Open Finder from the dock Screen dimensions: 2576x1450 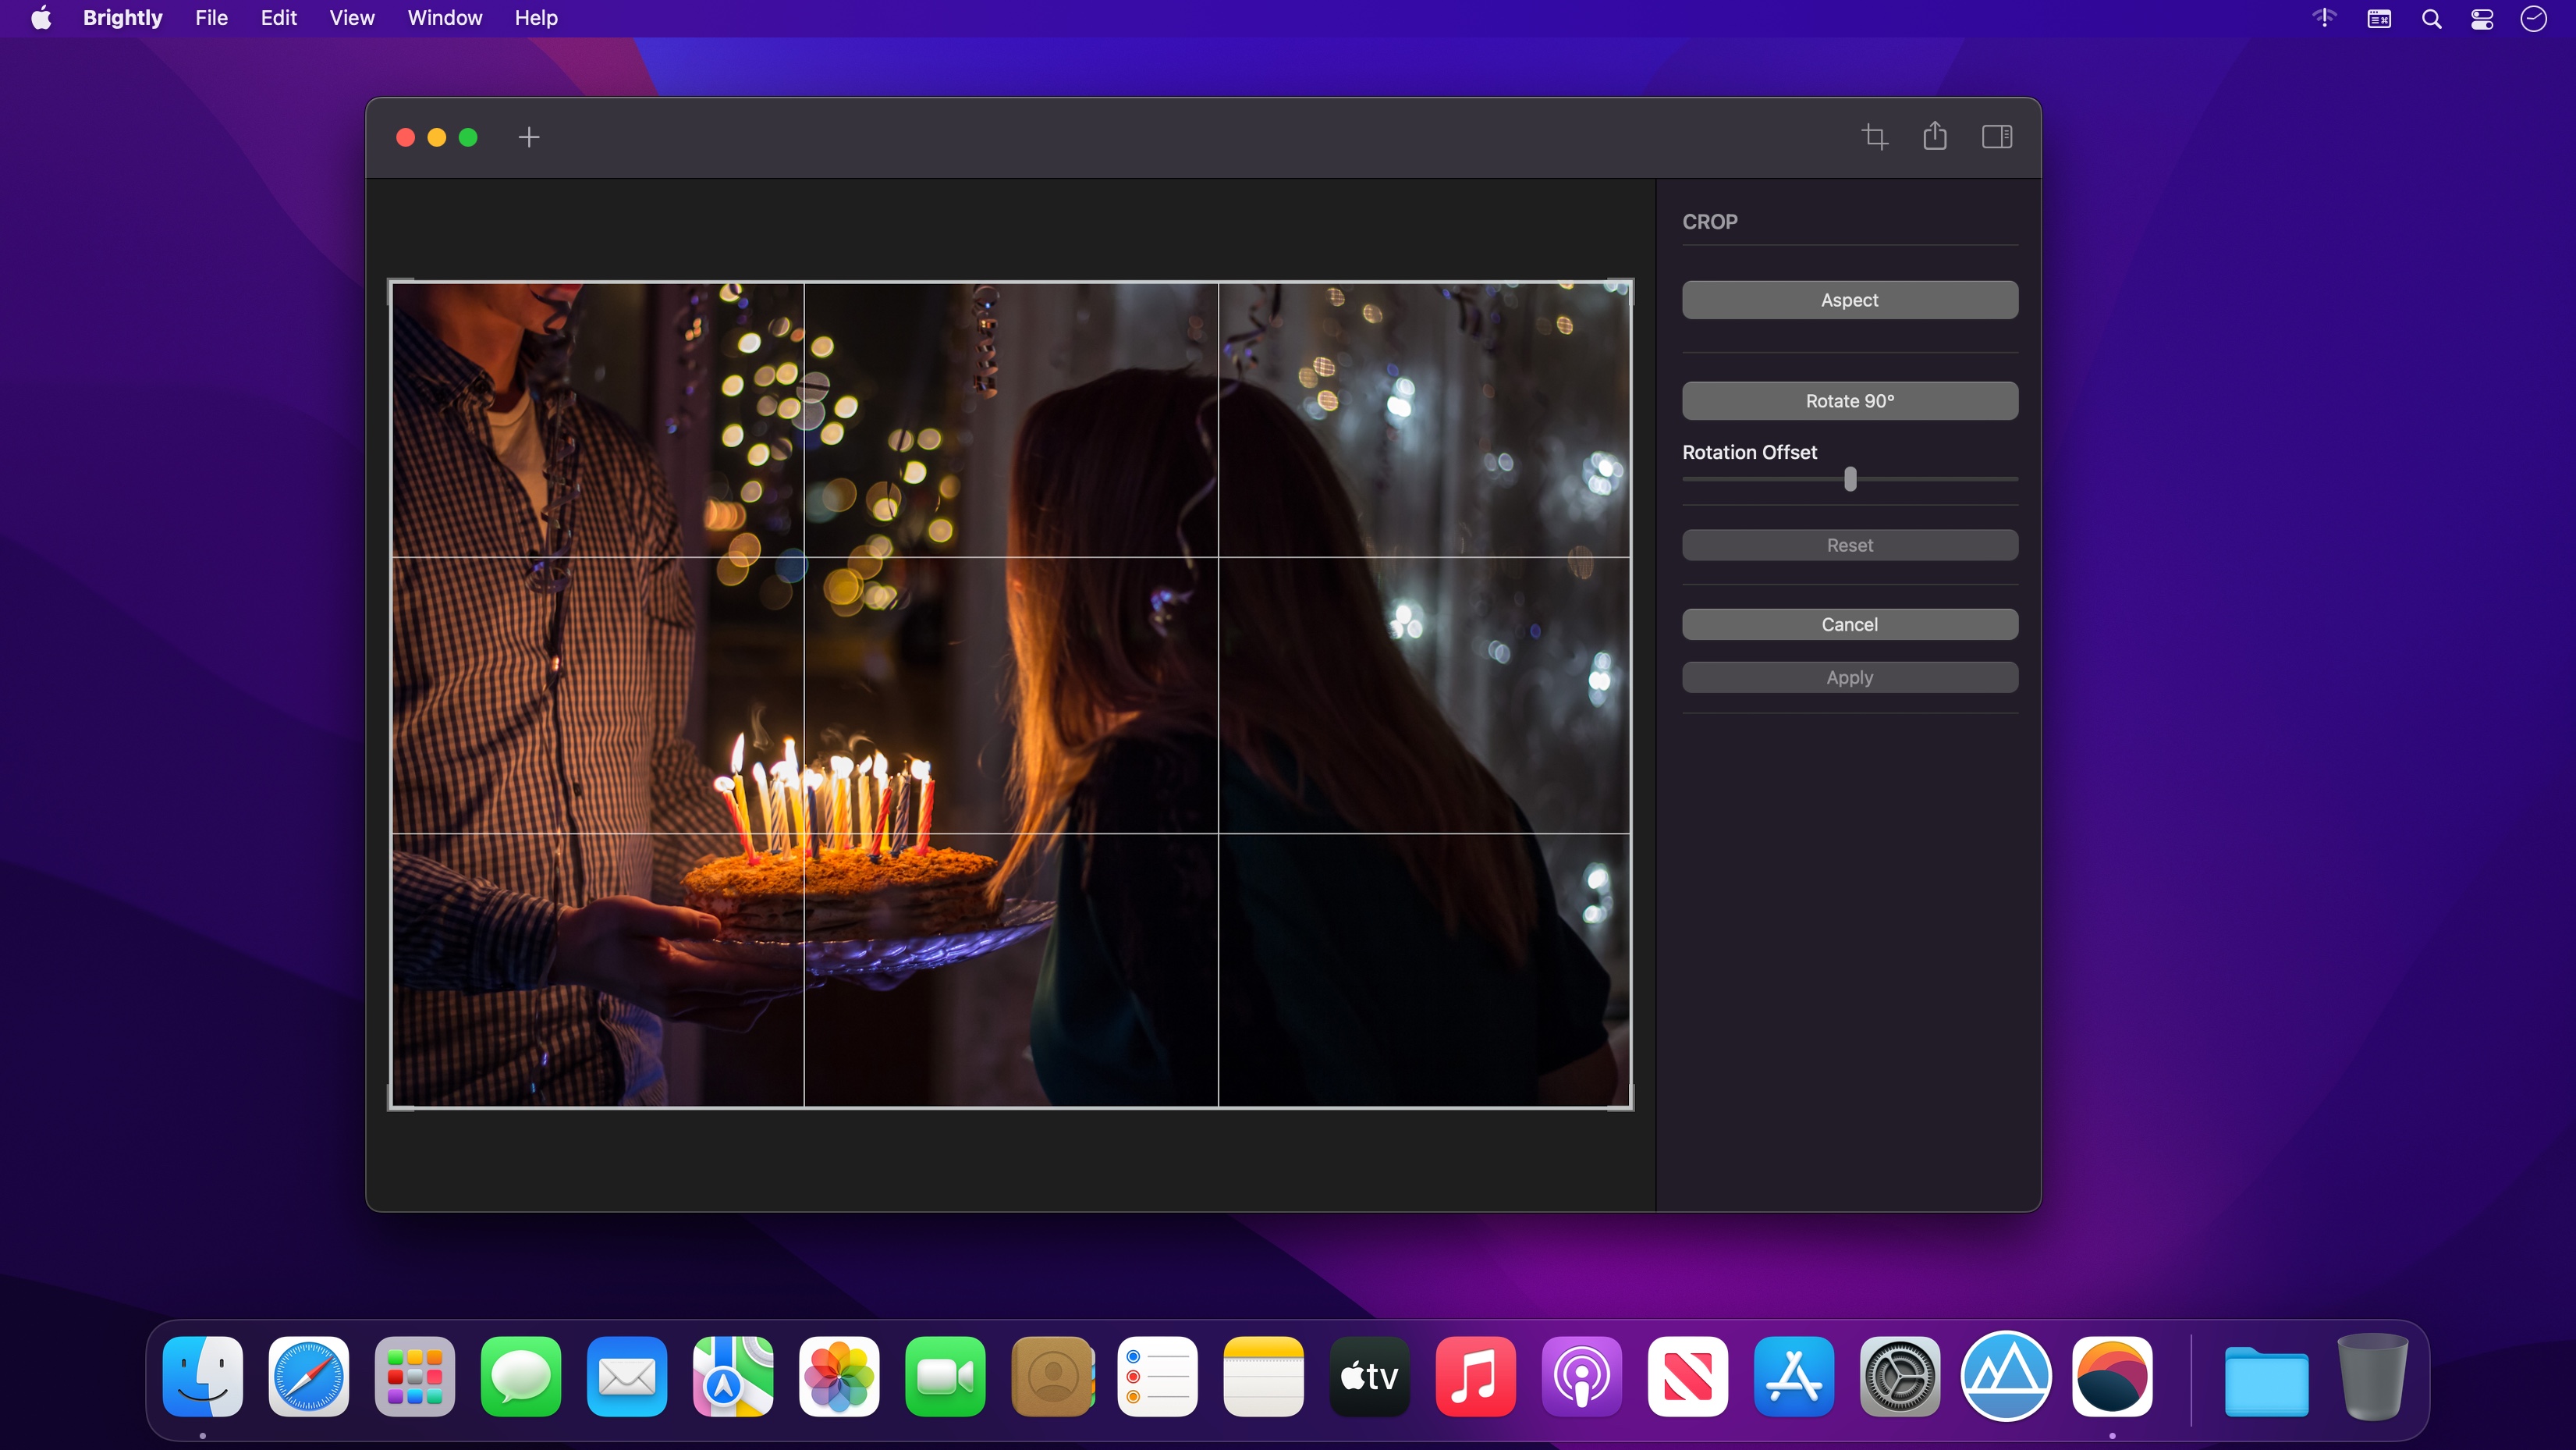coord(203,1377)
